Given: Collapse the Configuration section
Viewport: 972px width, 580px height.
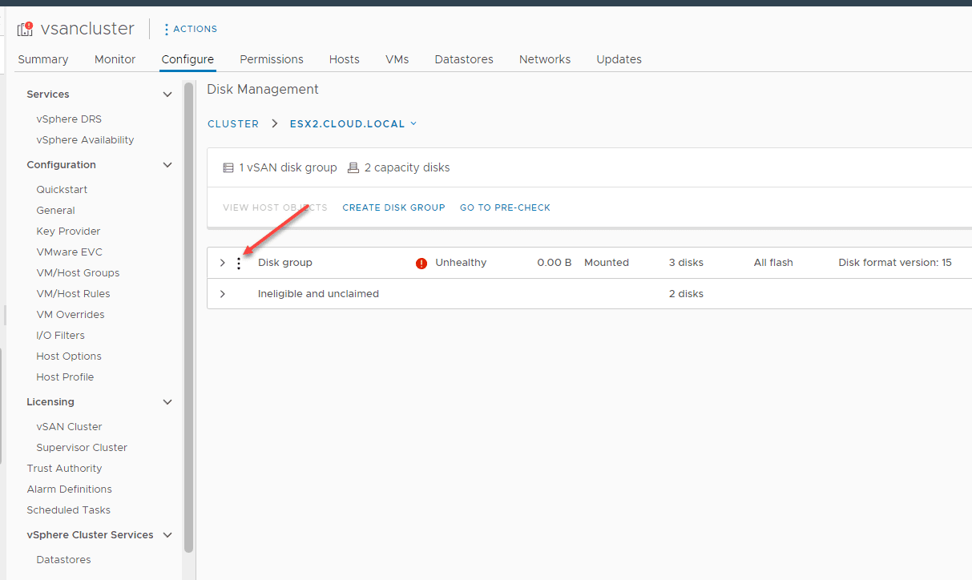Looking at the screenshot, I should 167,165.
